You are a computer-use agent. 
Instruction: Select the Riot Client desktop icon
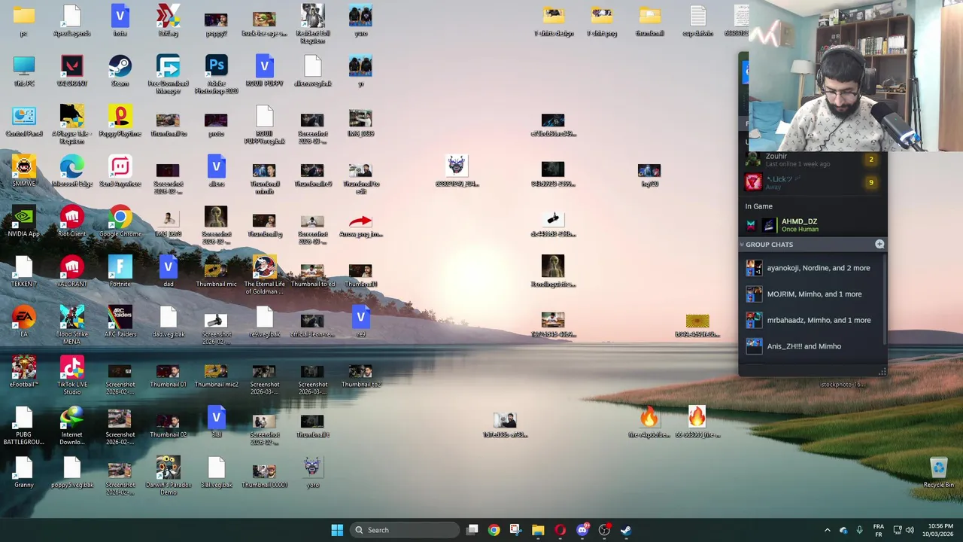click(71, 221)
